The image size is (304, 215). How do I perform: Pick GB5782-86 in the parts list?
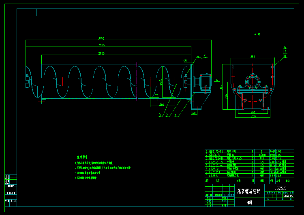click(216, 158)
